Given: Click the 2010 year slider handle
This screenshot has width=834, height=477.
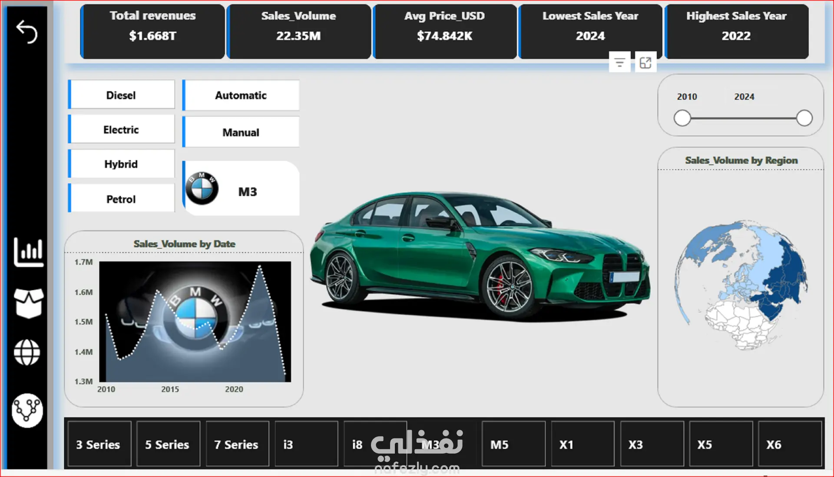Looking at the screenshot, I should pos(682,118).
